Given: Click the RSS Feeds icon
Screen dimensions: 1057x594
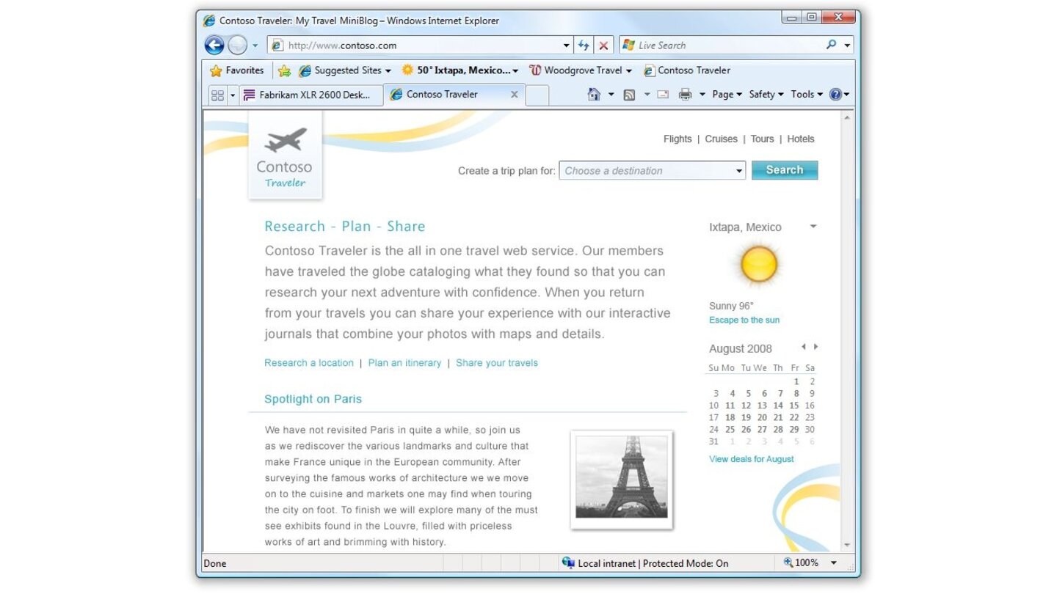Looking at the screenshot, I should click(629, 95).
